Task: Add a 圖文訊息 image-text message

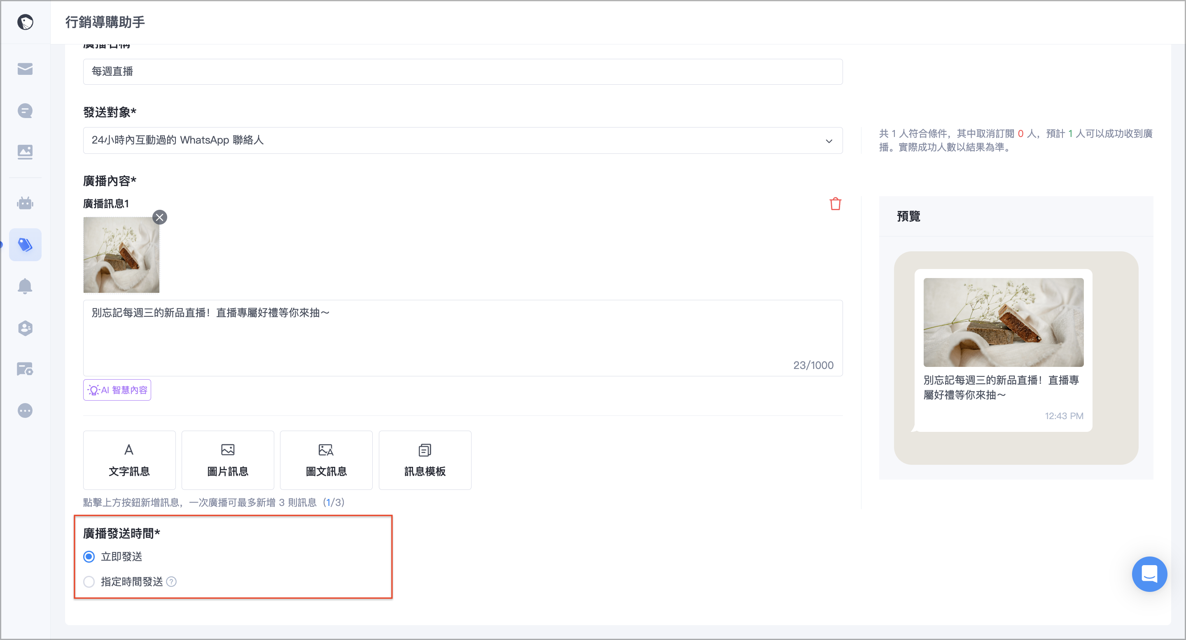Action: [x=327, y=460]
